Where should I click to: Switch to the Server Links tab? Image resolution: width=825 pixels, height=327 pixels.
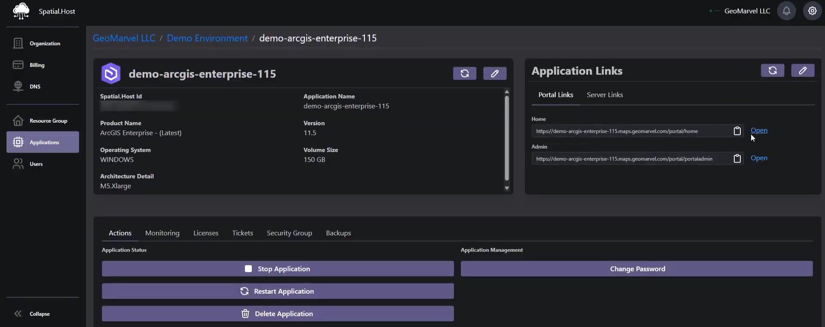[x=605, y=95]
